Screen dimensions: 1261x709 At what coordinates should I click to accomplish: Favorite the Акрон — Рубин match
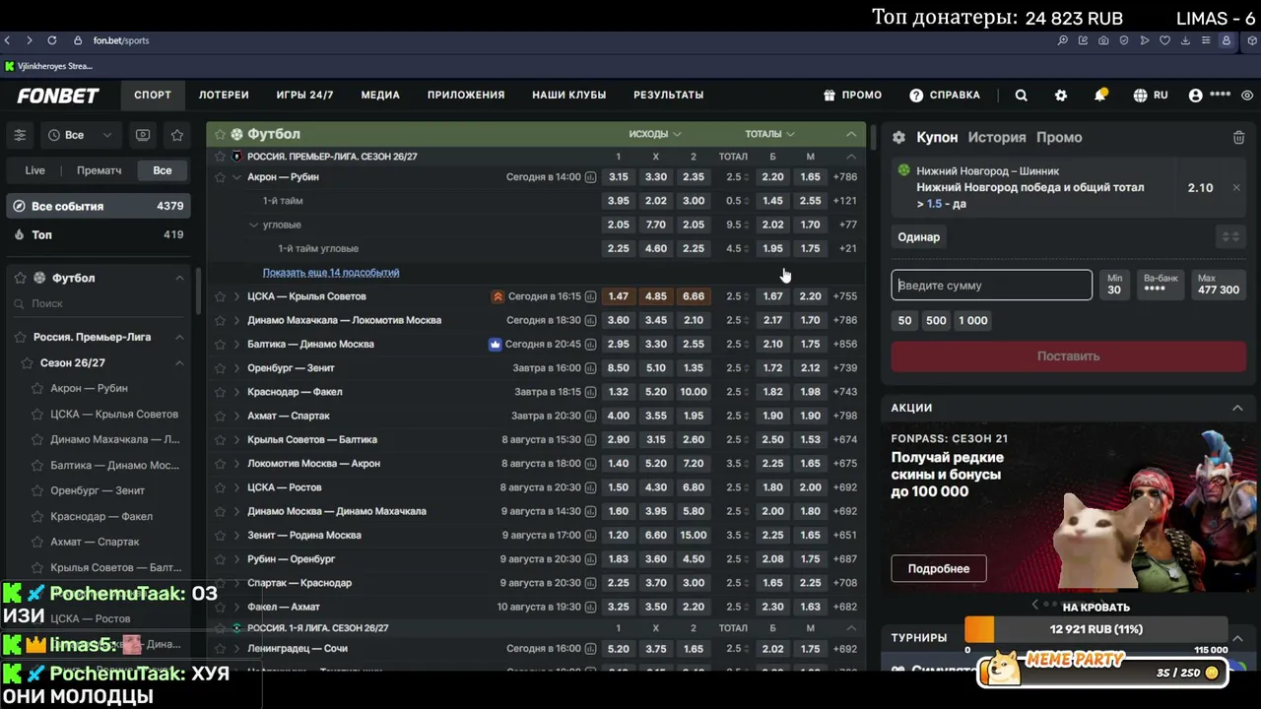tap(221, 177)
